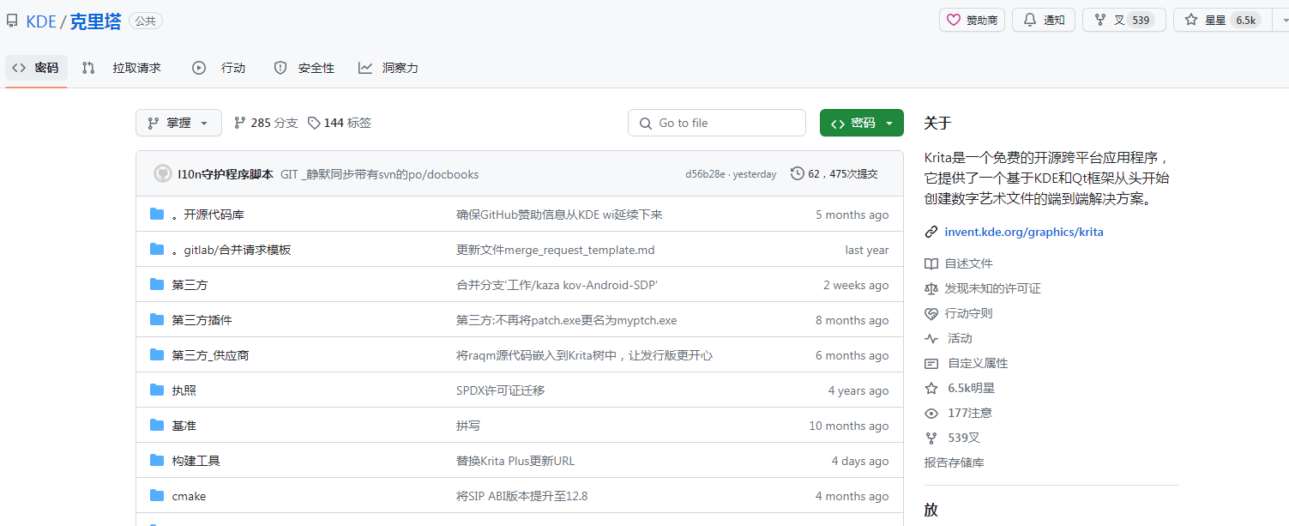The image size is (1289, 526).
Task: Click the book icon beside 自述文件
Action: tap(931, 263)
